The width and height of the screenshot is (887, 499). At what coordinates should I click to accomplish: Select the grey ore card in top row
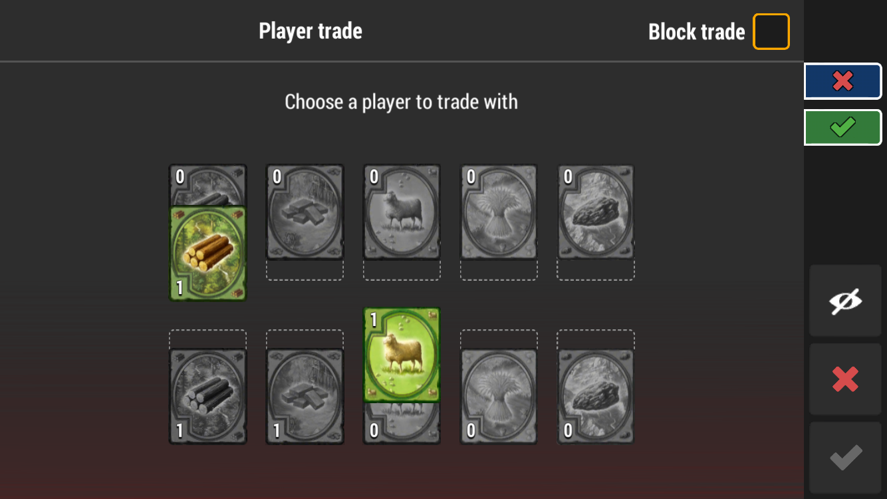(596, 212)
